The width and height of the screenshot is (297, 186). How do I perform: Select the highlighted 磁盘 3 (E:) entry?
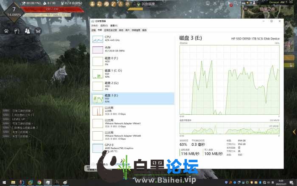pyautogui.click(x=133, y=99)
